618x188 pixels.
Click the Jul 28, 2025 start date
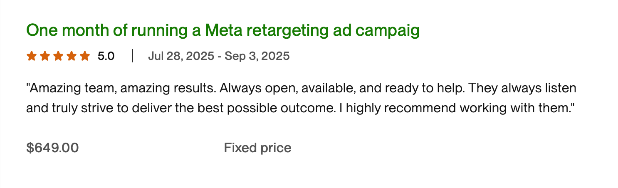(x=180, y=56)
